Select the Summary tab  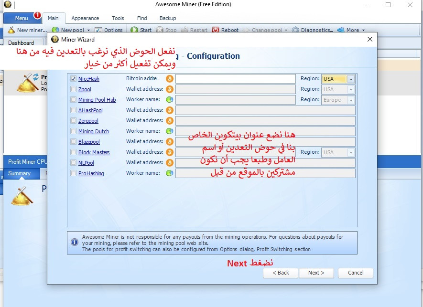20,173
